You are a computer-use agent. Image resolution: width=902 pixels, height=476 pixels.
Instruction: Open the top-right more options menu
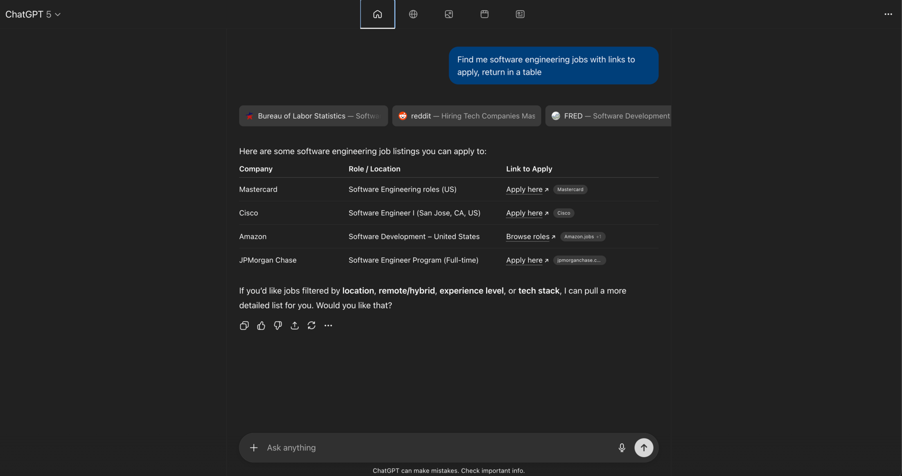click(x=888, y=14)
